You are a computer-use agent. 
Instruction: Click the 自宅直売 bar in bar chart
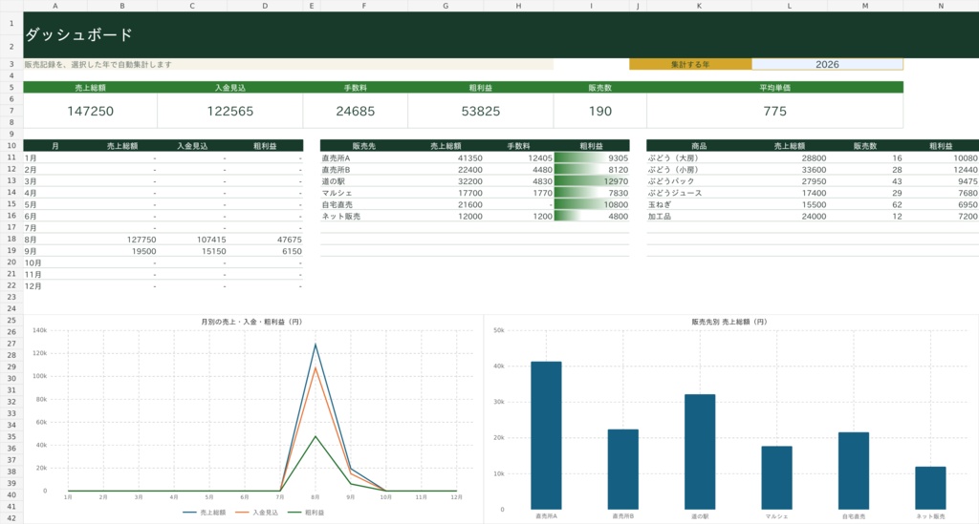pyautogui.click(x=854, y=472)
